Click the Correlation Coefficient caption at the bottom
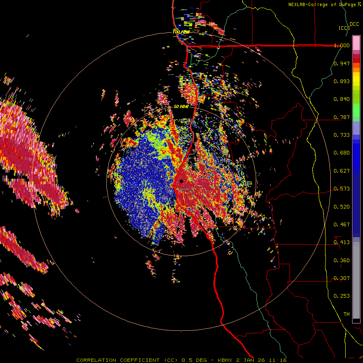 (181, 360)
